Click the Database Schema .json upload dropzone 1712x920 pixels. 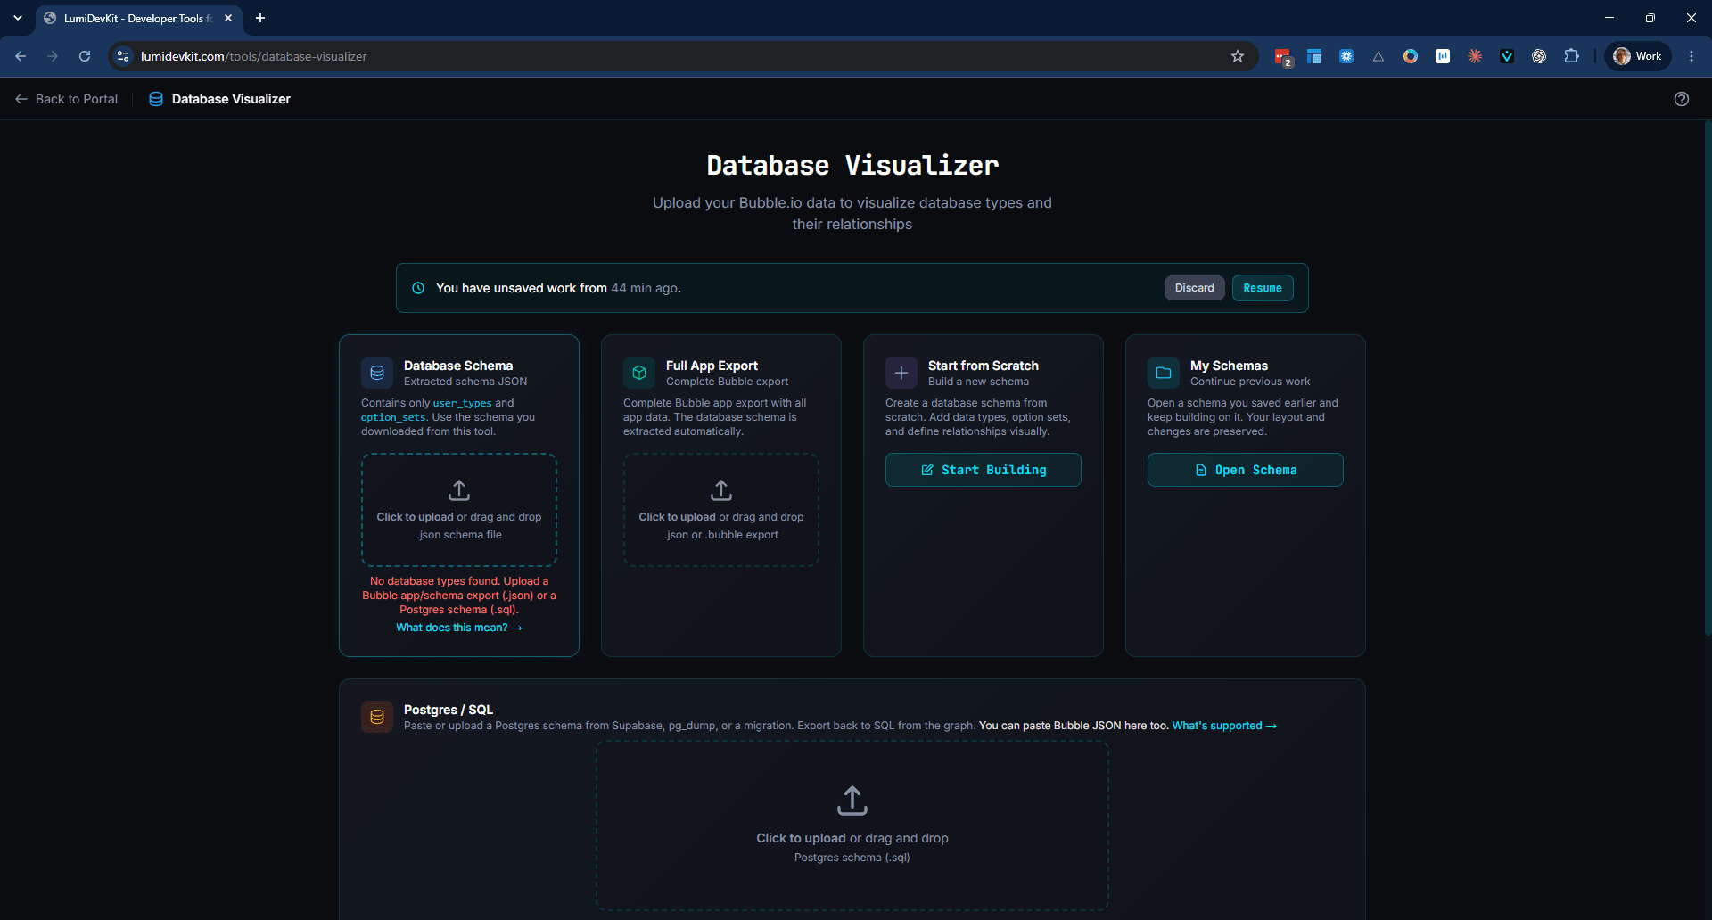[x=459, y=510]
